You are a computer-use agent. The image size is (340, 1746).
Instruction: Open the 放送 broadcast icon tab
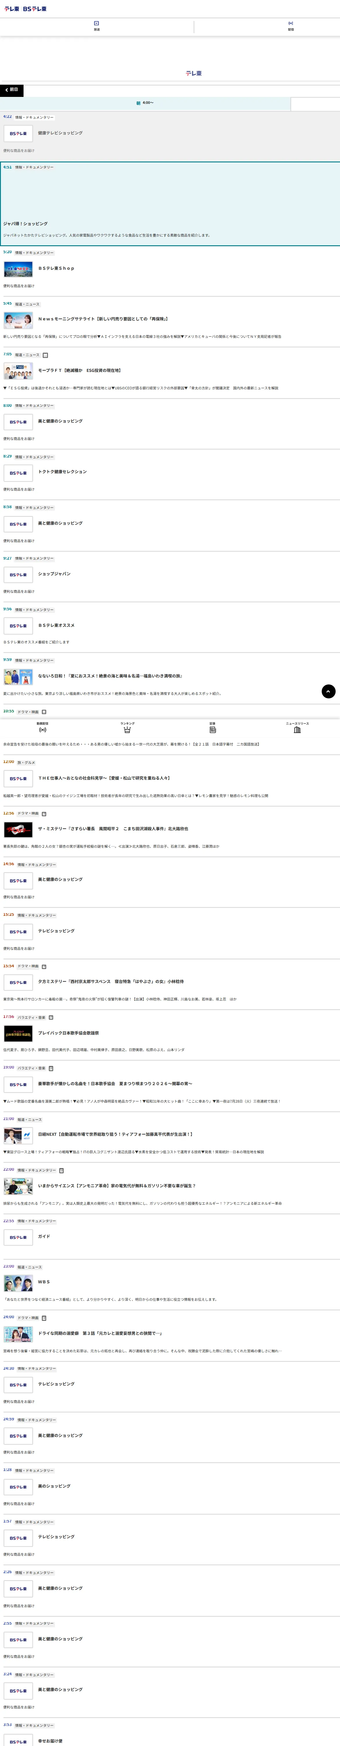click(97, 26)
